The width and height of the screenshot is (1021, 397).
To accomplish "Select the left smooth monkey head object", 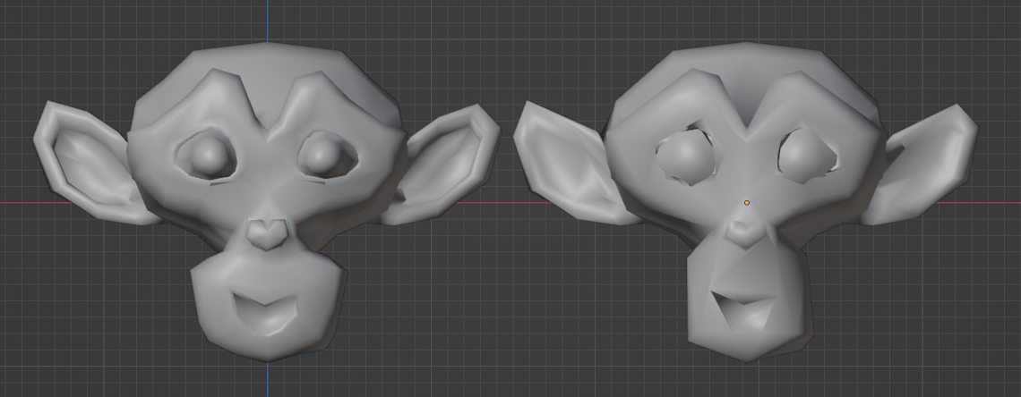I will tap(267, 201).
